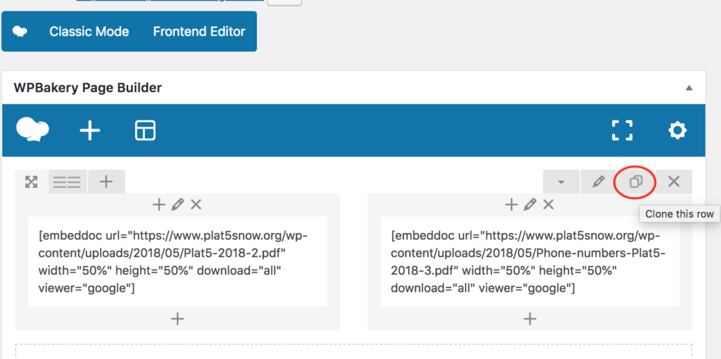The image size is (721, 359).
Task: Prepend an element to the right column
Action: [511, 205]
